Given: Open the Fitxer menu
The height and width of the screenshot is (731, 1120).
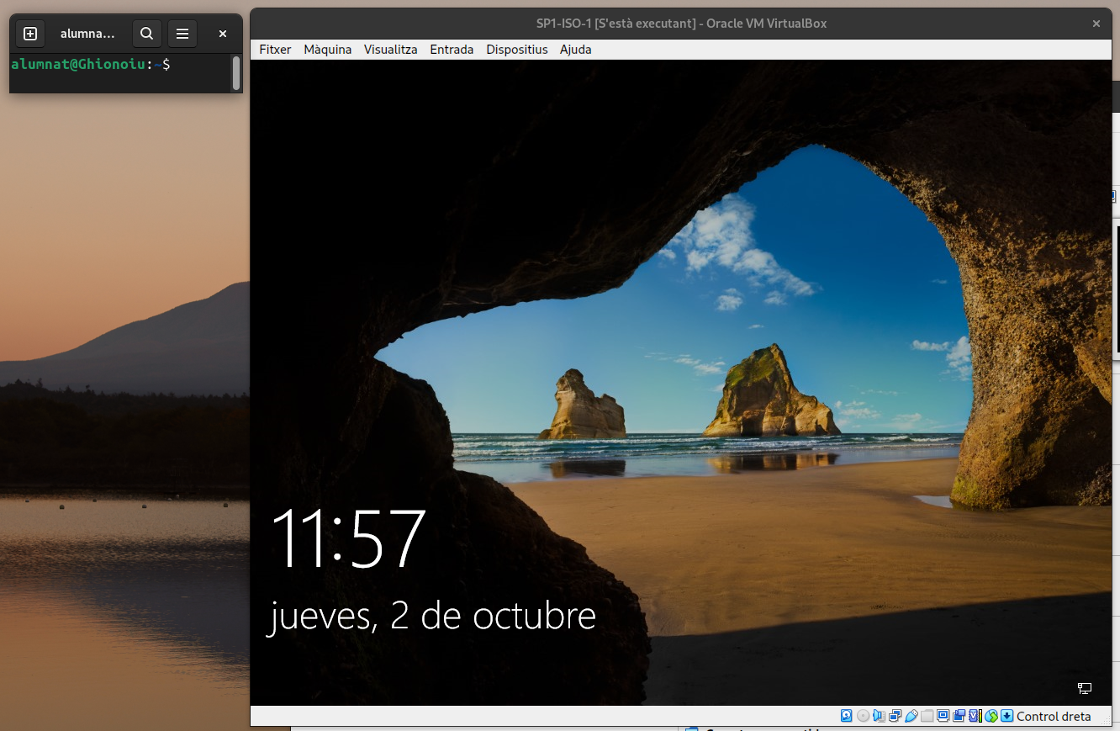Looking at the screenshot, I should (x=275, y=50).
